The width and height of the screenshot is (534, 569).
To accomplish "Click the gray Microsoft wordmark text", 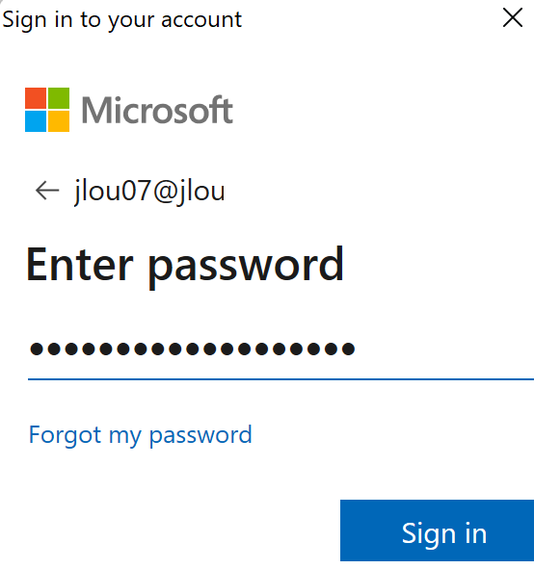I will point(157,110).
